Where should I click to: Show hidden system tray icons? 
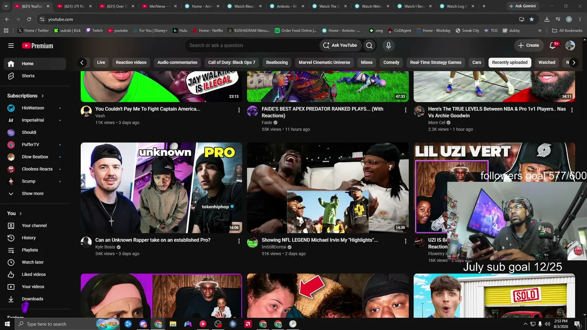525,324
